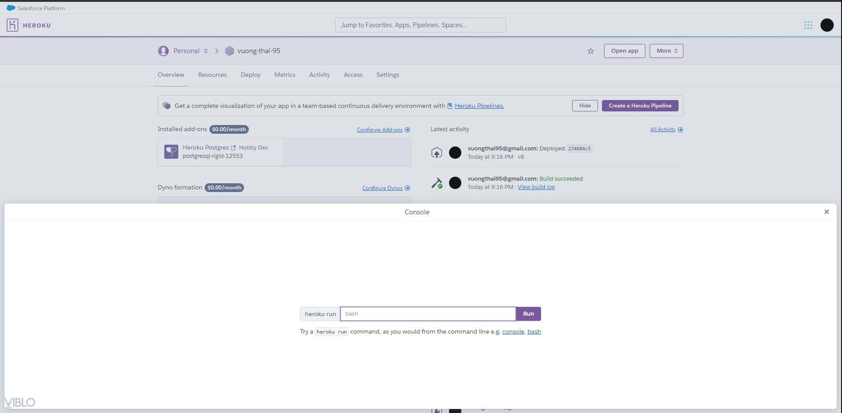
Task: Switch to the Resources tab
Action: tap(212, 75)
